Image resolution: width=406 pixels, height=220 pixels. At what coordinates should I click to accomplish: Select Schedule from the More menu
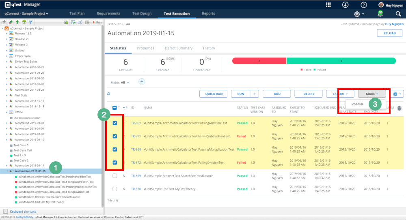[357, 104]
